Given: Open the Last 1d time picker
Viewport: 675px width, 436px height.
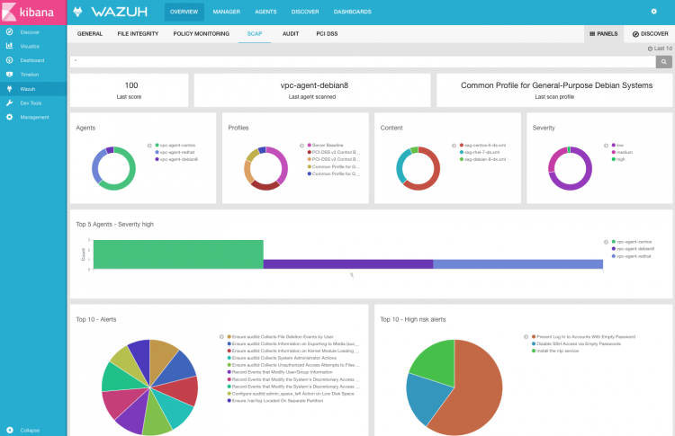Looking at the screenshot, I should [x=660, y=49].
